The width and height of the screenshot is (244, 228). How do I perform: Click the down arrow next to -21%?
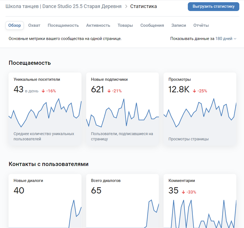tap(109, 91)
